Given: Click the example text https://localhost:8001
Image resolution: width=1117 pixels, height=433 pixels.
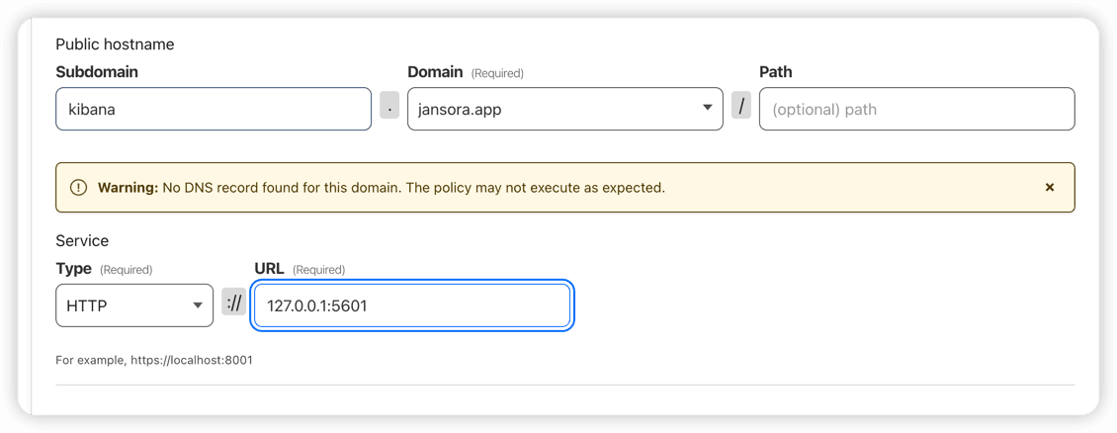Looking at the screenshot, I should click(191, 361).
